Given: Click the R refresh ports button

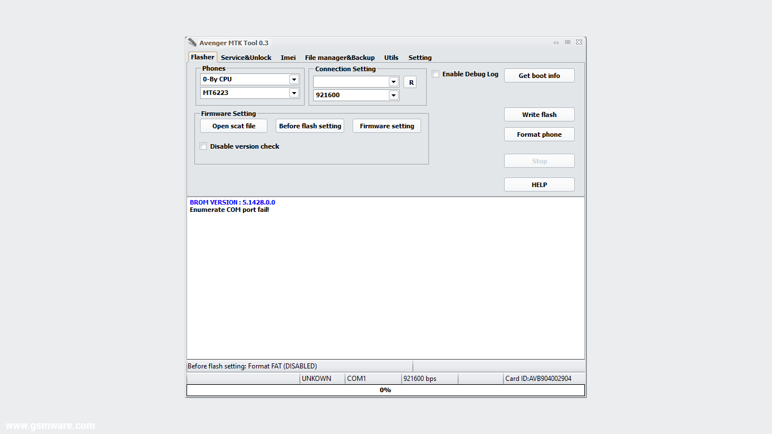Looking at the screenshot, I should 411,82.
